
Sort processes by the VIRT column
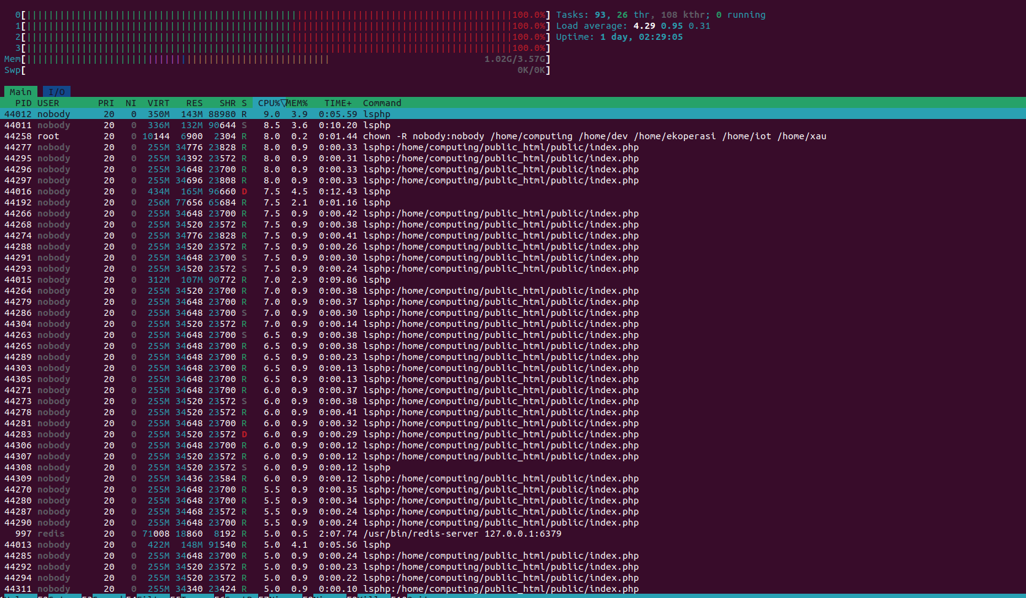pos(158,102)
